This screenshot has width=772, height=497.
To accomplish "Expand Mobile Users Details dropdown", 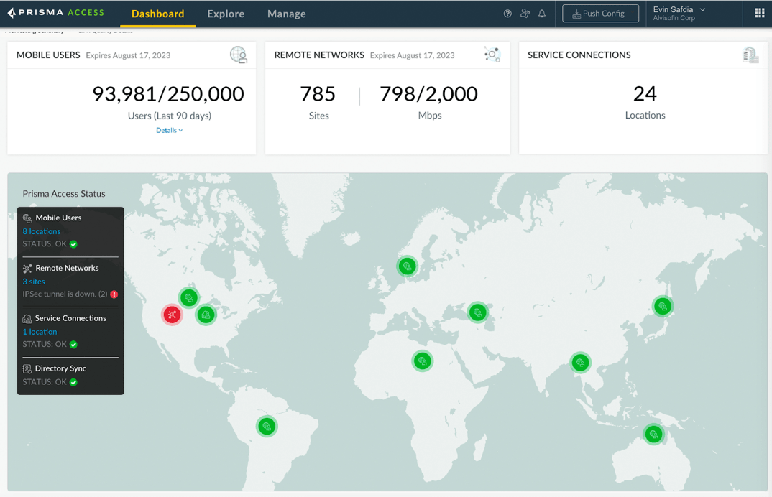I will (169, 130).
